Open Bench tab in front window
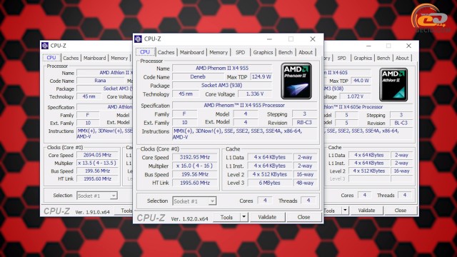Image resolution: width=457 pixels, height=257 pixels. pyautogui.click(x=286, y=52)
